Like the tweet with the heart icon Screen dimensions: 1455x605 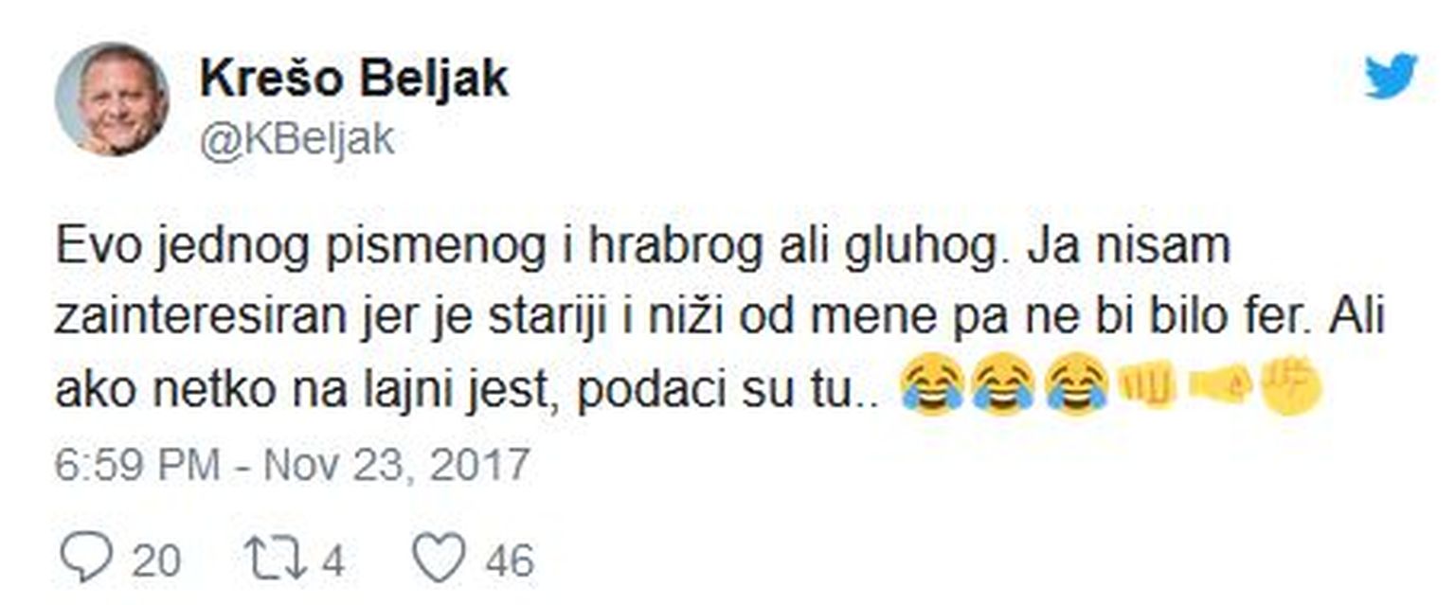click(440, 557)
